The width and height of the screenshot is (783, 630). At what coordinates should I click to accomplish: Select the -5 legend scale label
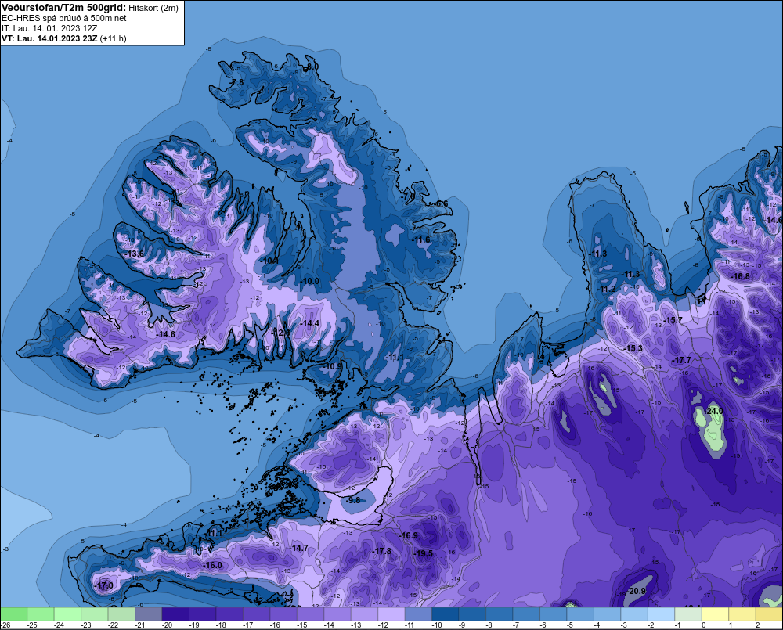pos(569,625)
